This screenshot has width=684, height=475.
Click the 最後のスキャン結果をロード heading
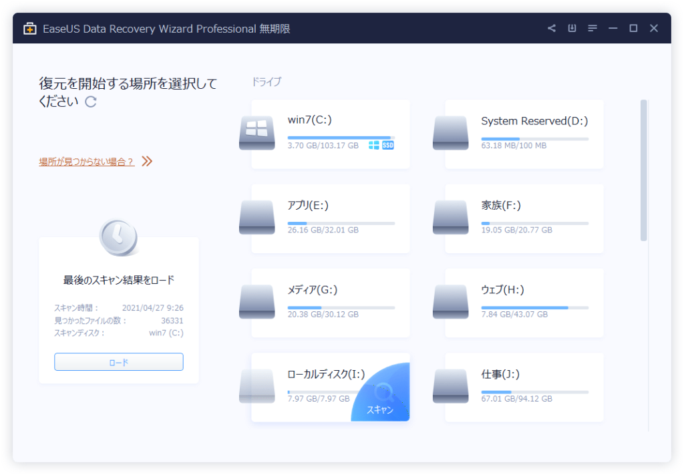pos(119,280)
